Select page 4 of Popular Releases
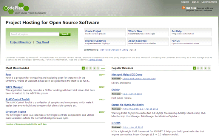This screenshot has height=138, width=219. pyautogui.click(x=205, y=68)
